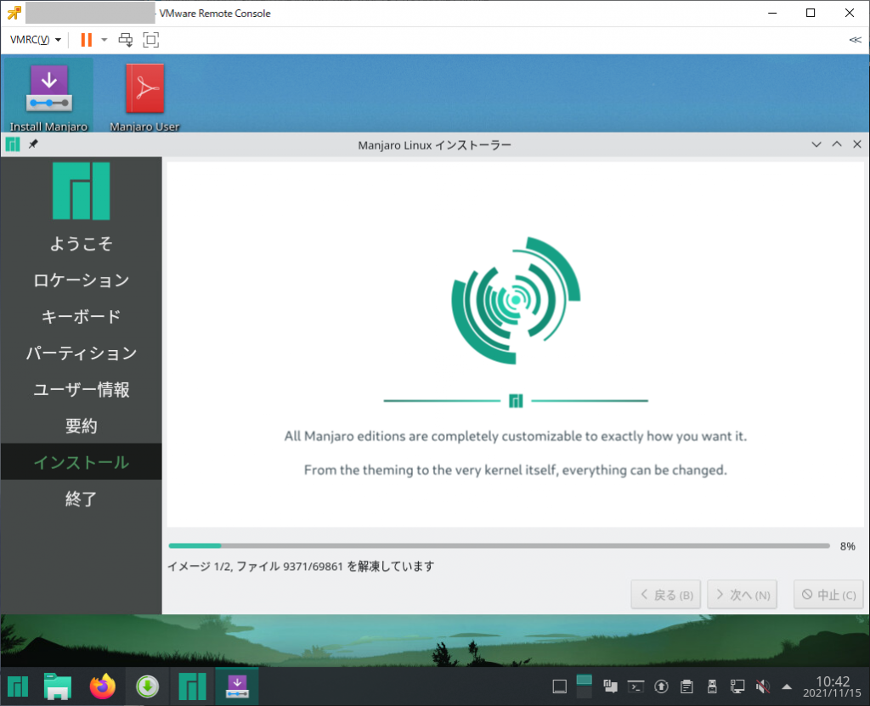Open the Manjaro chat tray icon
Viewport: 870px width, 706px height.
tap(610, 686)
